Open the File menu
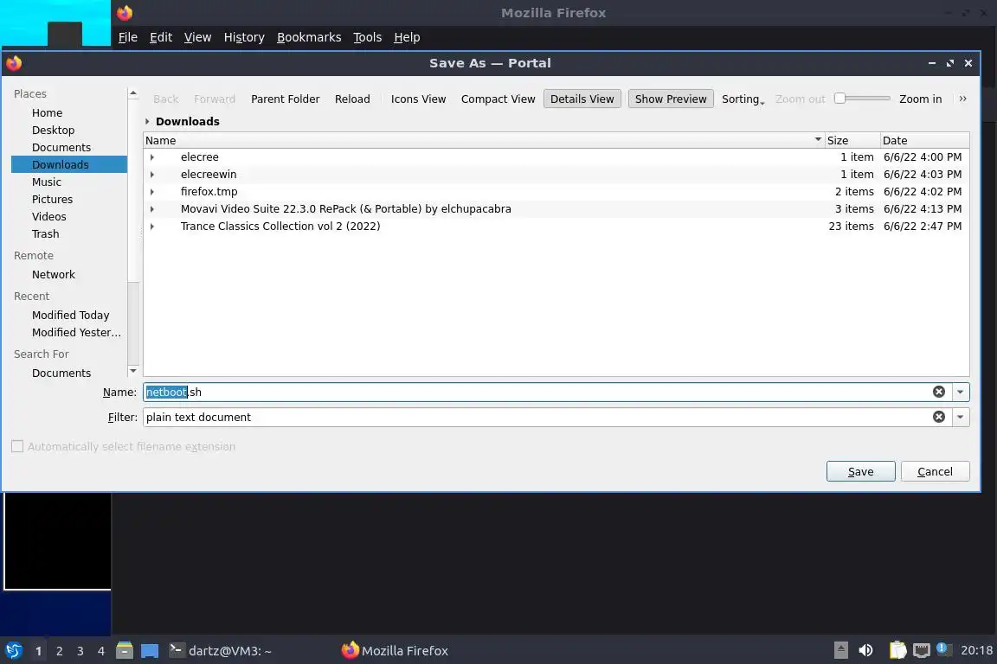The width and height of the screenshot is (997, 664). click(x=128, y=37)
